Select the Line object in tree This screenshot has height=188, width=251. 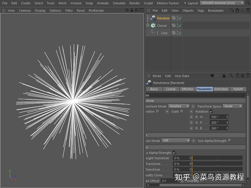coord(164,33)
